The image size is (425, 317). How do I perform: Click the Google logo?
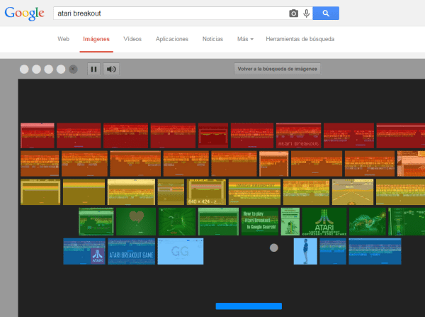click(25, 13)
